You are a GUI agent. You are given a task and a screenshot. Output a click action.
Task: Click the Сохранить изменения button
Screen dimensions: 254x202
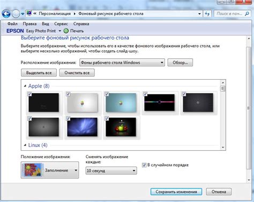[176, 192]
